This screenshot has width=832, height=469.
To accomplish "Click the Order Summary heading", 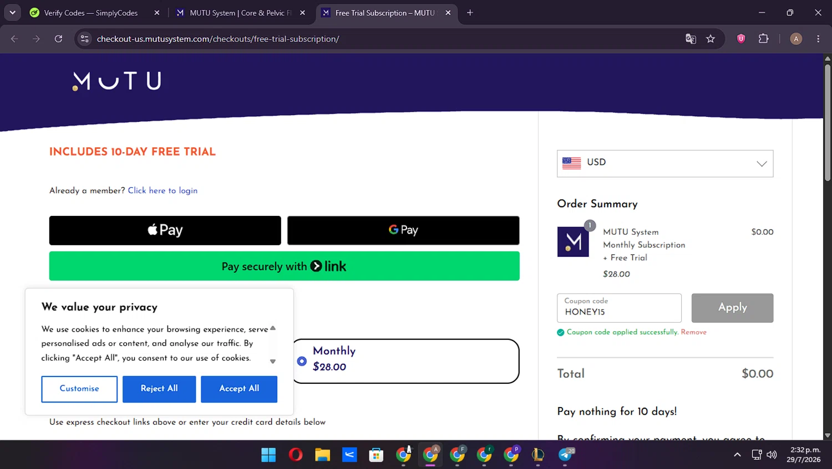I will tap(597, 204).
